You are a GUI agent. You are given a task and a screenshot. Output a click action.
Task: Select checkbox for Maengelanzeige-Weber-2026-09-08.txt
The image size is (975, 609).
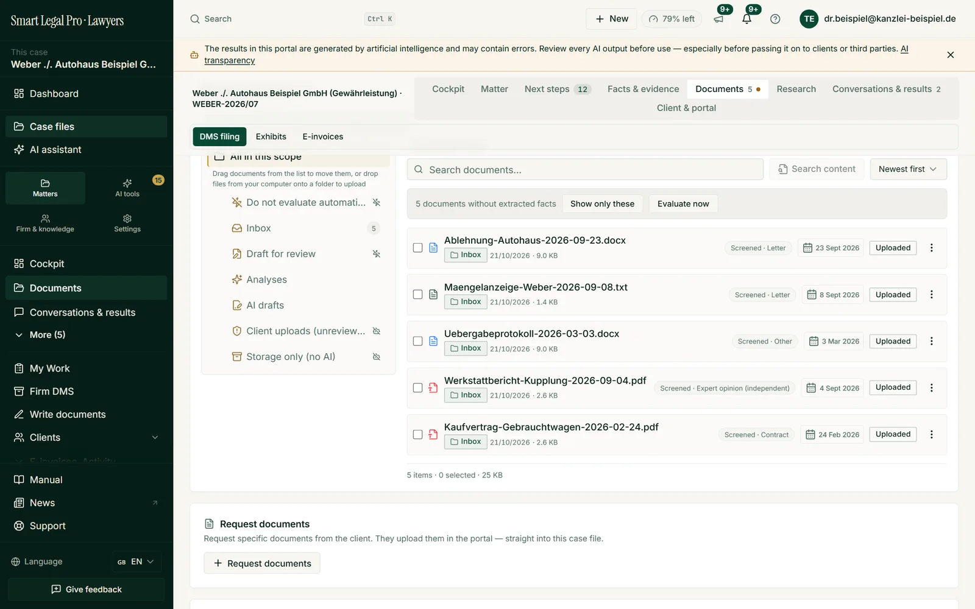coord(418,295)
